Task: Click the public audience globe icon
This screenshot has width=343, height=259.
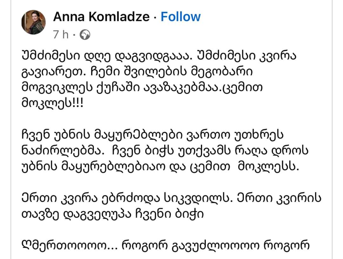Action: pos(84,34)
